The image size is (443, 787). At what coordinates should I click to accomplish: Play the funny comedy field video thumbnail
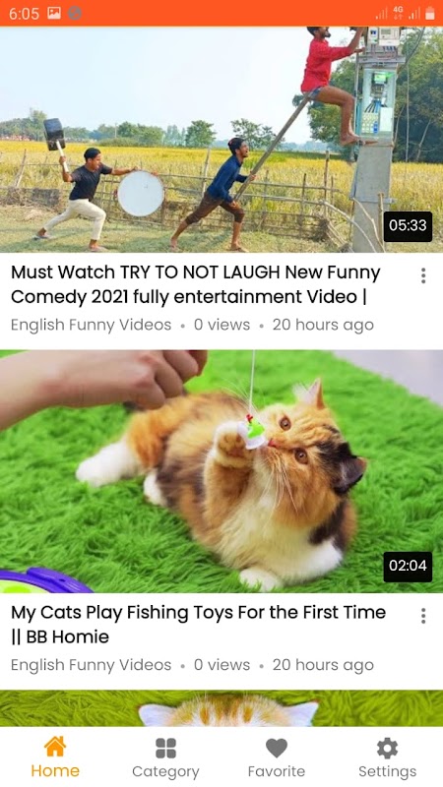click(221, 139)
